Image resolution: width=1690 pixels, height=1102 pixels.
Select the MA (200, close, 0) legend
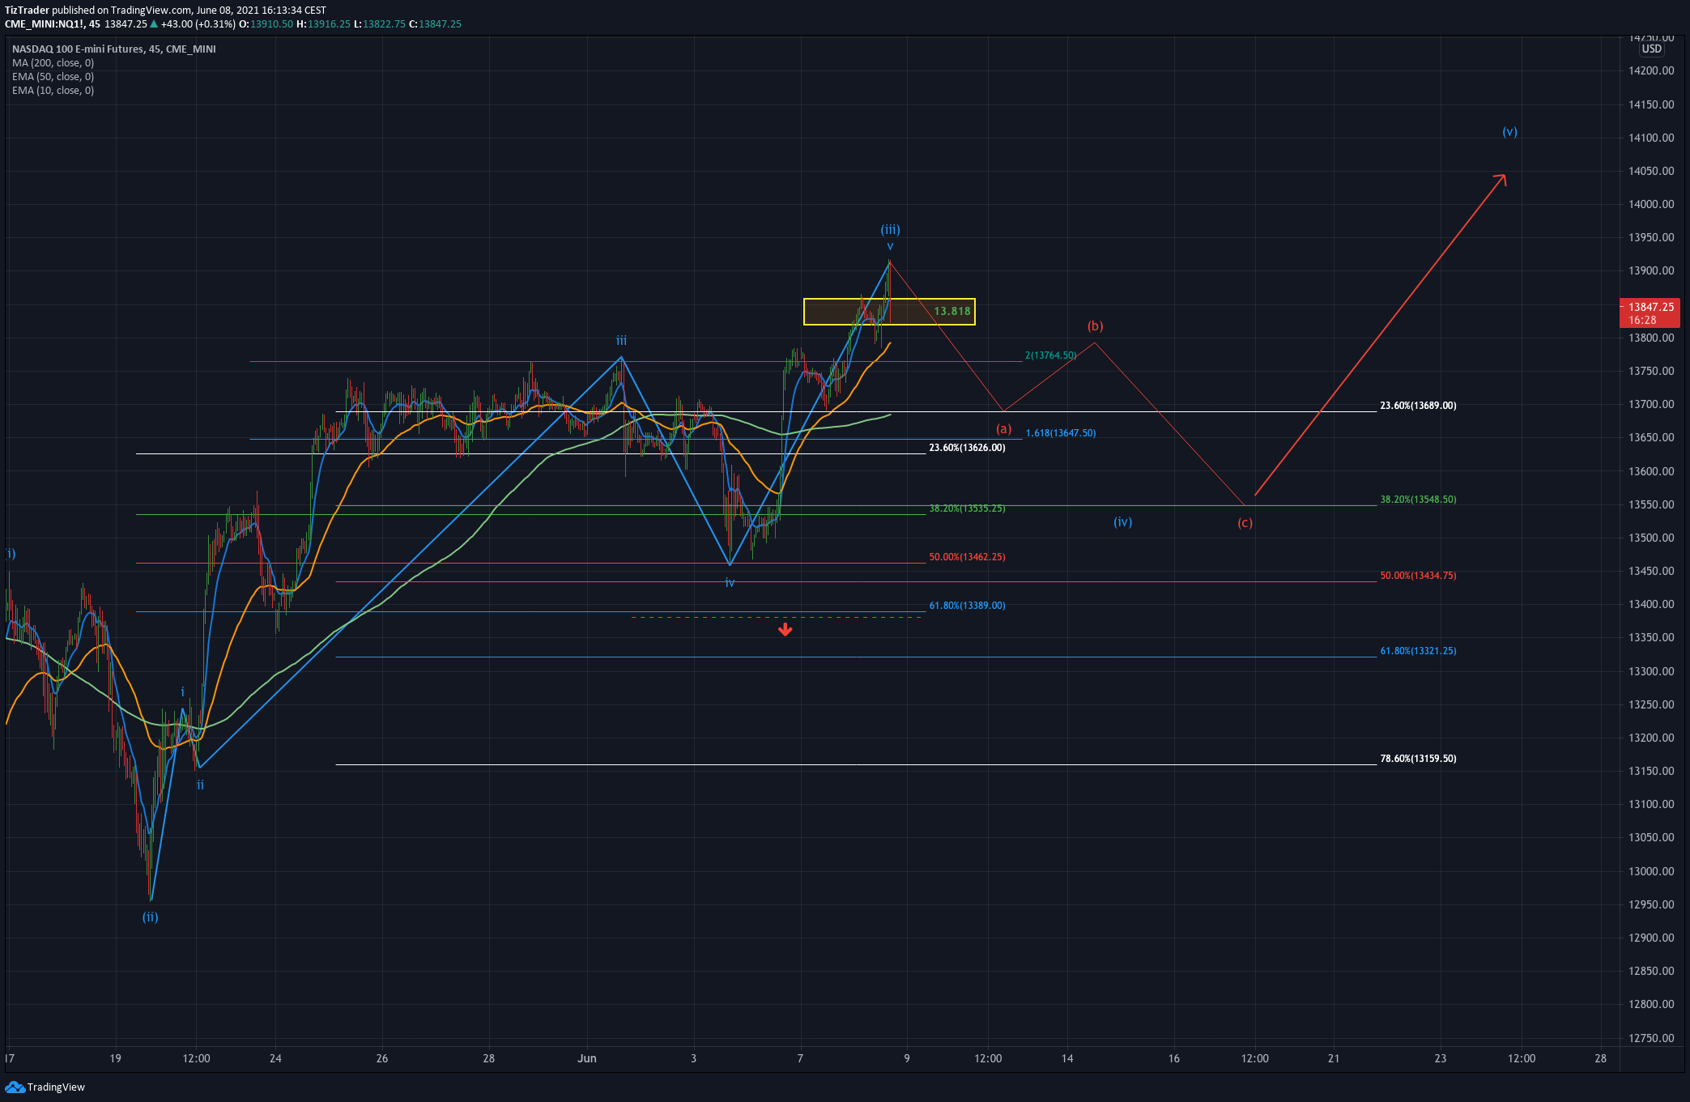pos(53,63)
